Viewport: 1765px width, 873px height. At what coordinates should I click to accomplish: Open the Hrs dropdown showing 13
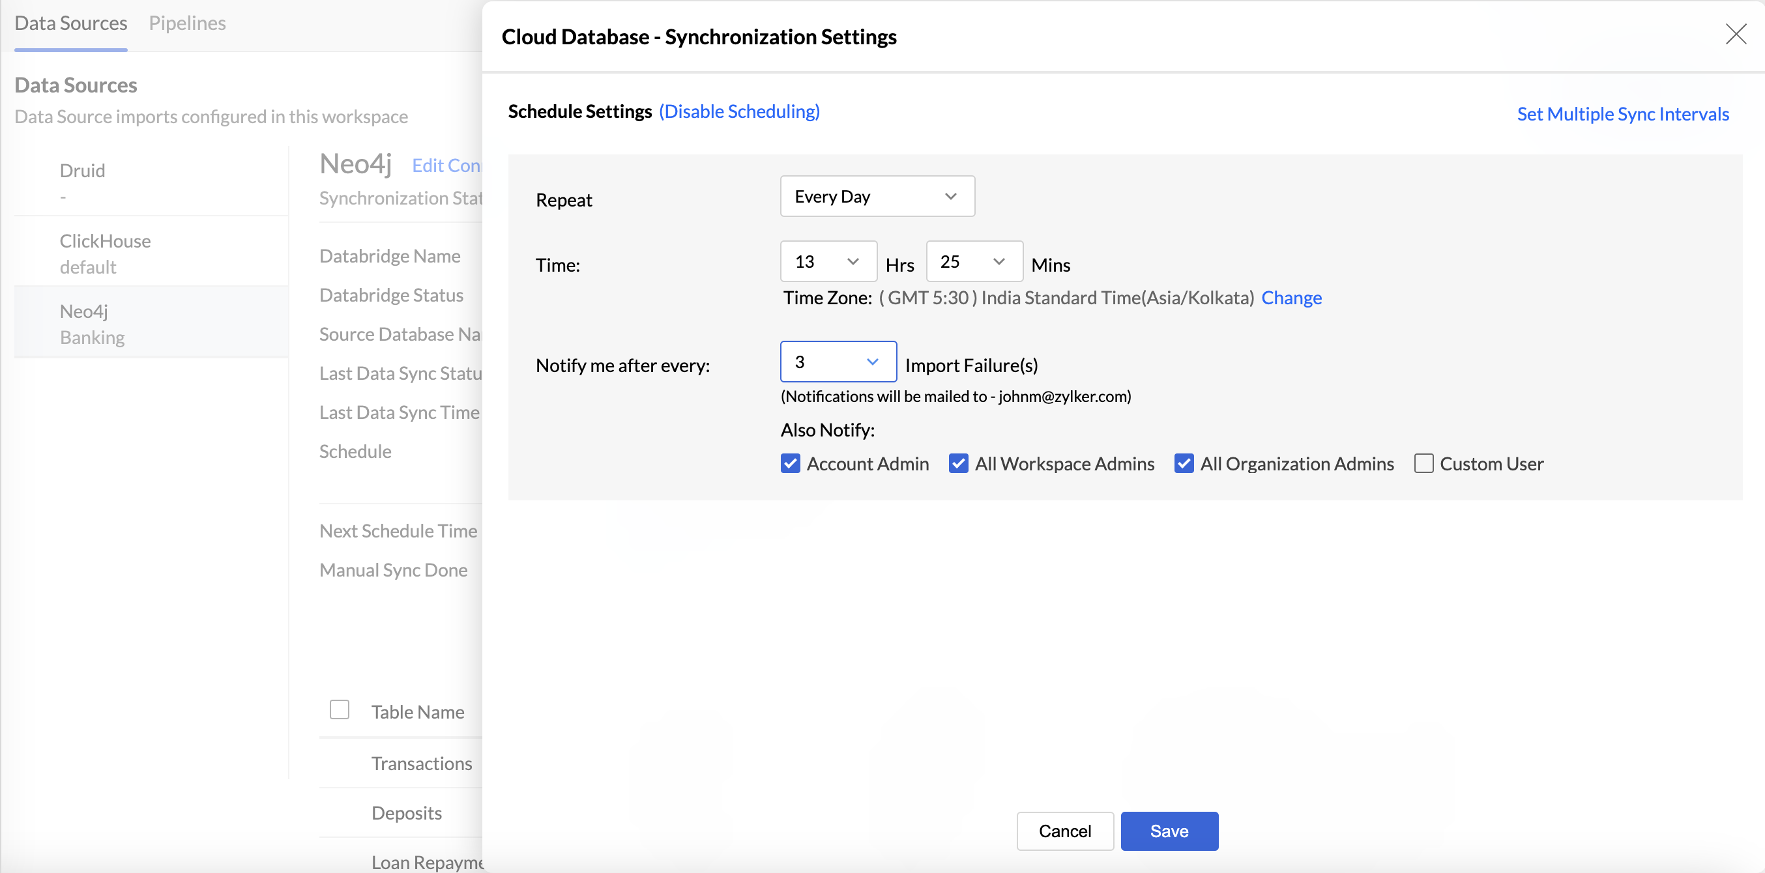[828, 261]
